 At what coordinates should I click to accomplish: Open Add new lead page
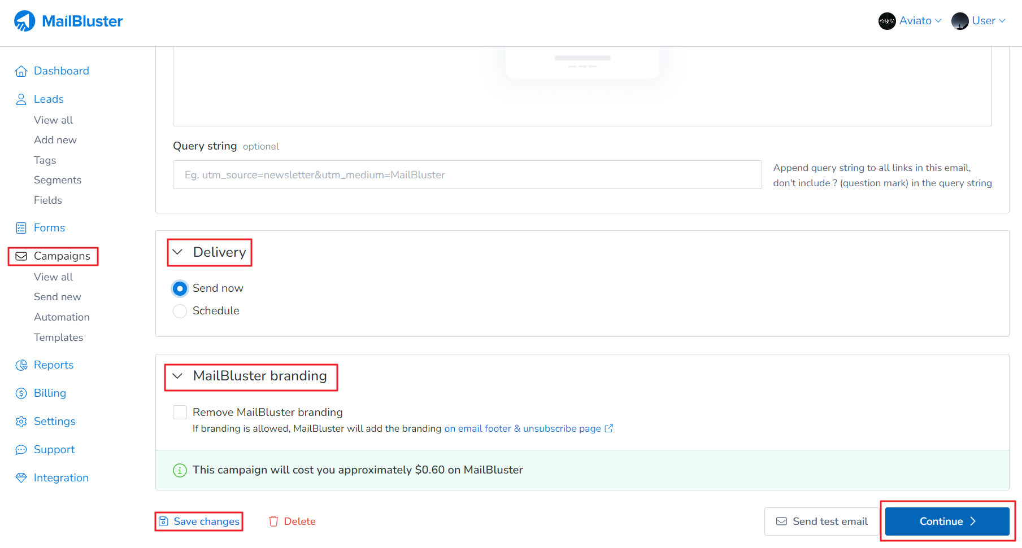tap(55, 140)
